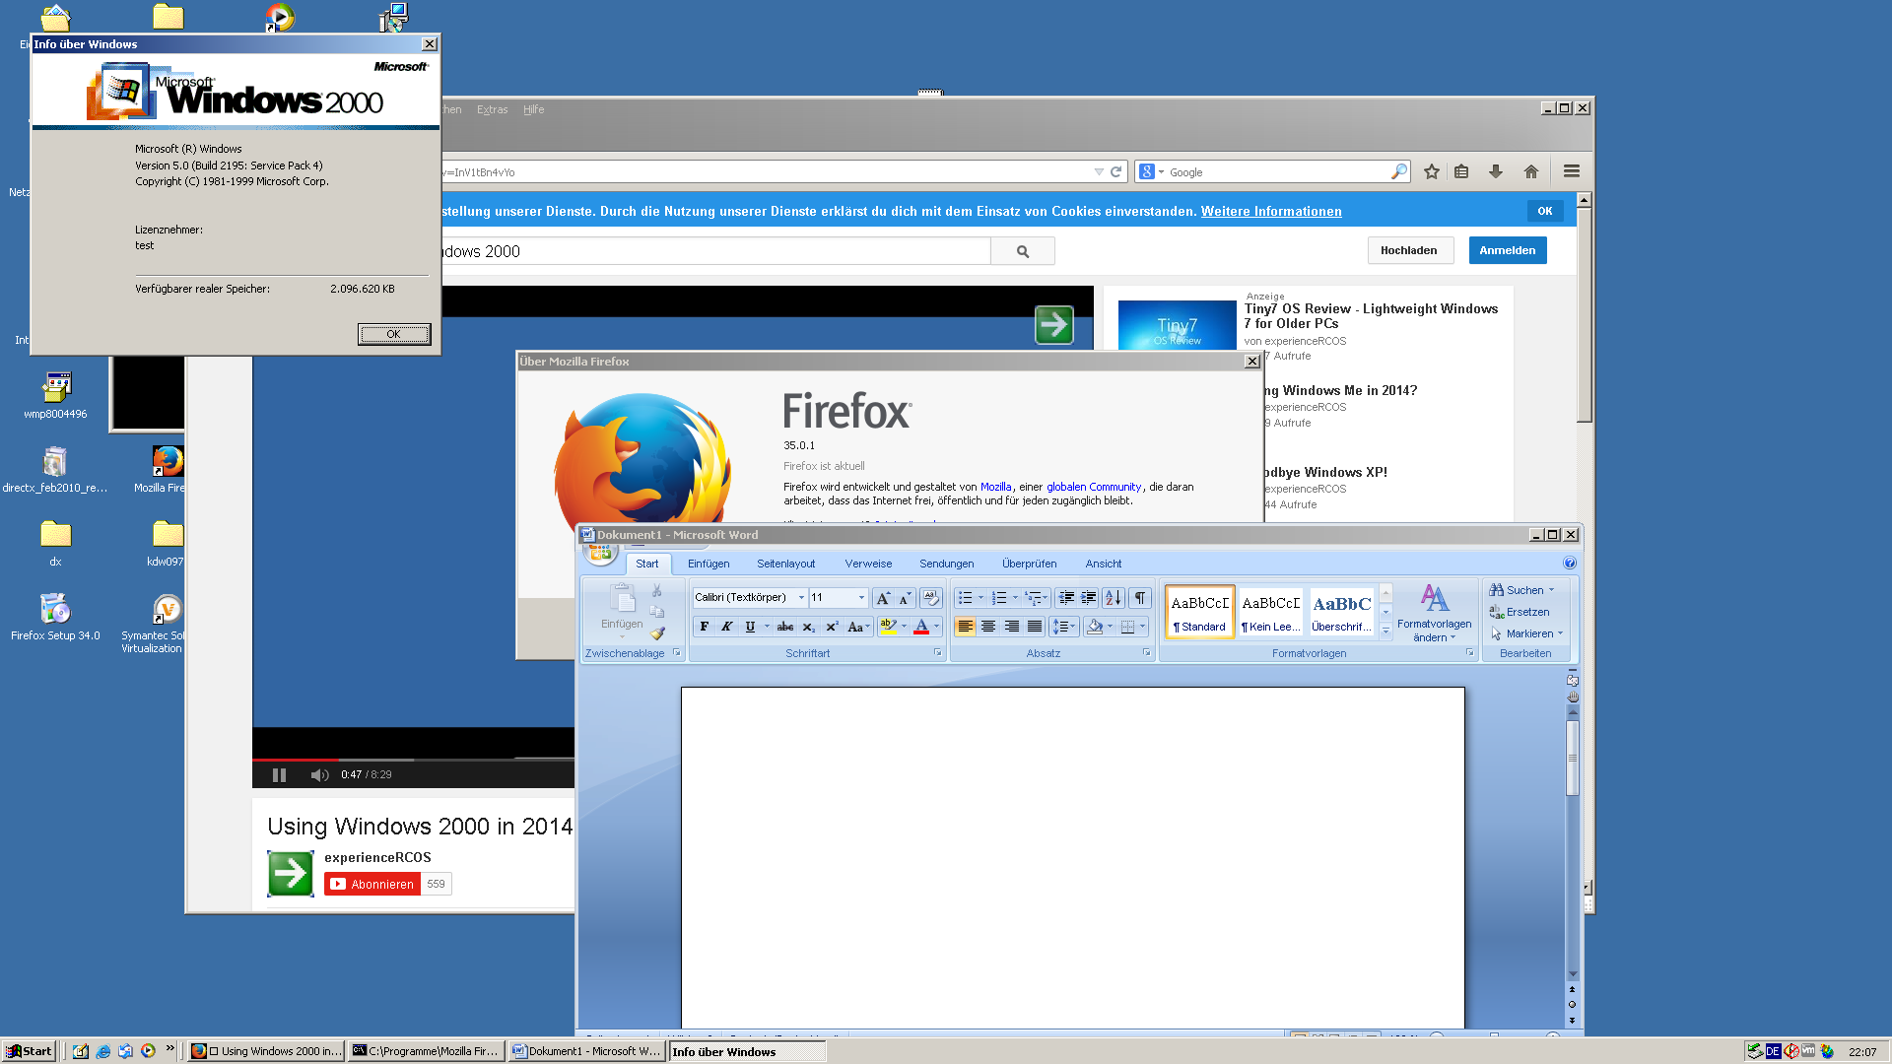Sort paragraphs with the A-Z icon
Viewport: 1892px width, 1064px height.
pyautogui.click(x=1114, y=598)
